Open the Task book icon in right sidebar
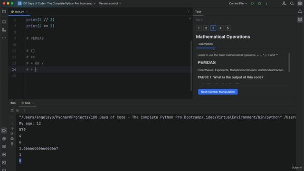This screenshot has width=304, height=171. click(x=300, y=19)
